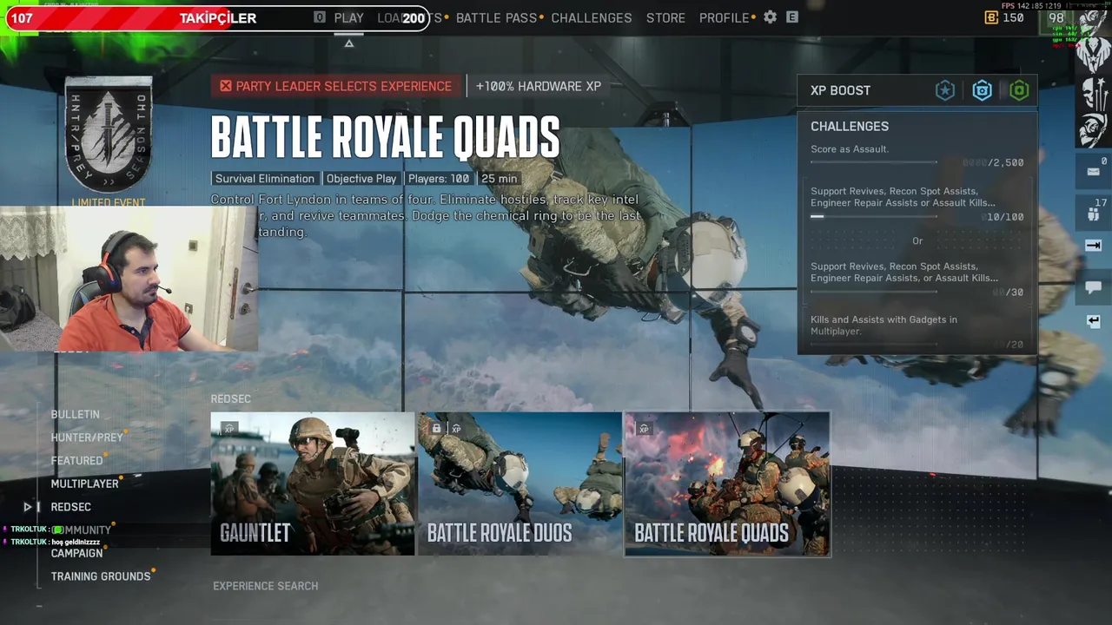Click the XP badge on Battle Royale Quads card
The height and width of the screenshot is (625, 1112).
tap(644, 429)
